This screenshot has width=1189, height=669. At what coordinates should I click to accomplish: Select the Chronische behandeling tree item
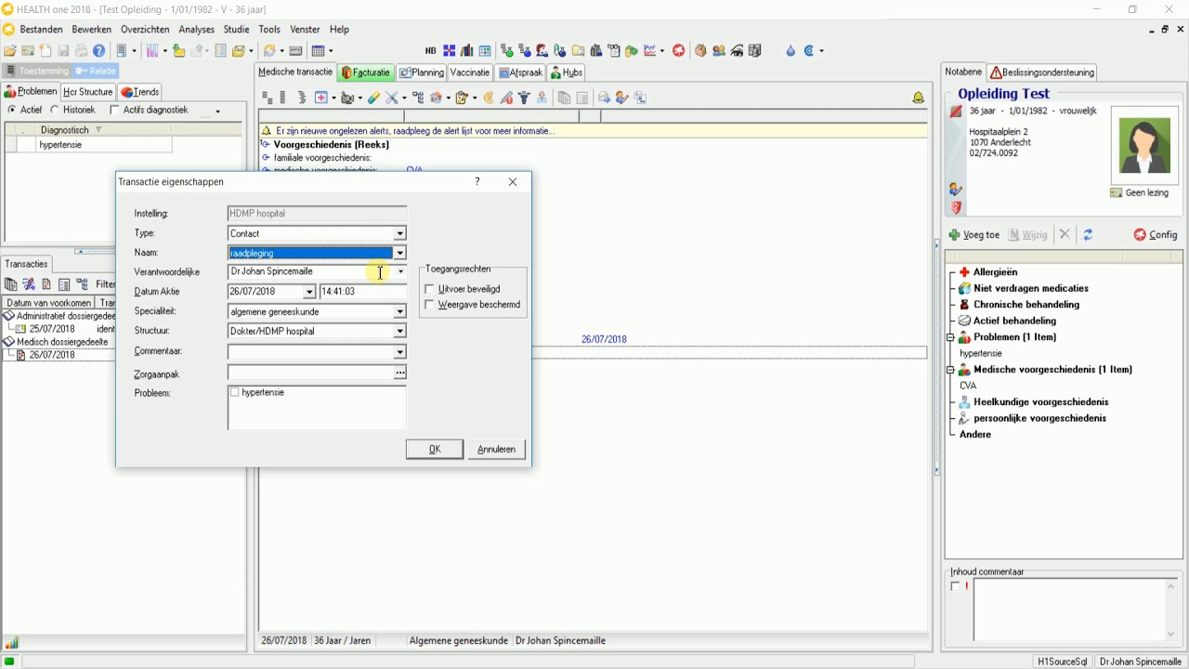1026,305
